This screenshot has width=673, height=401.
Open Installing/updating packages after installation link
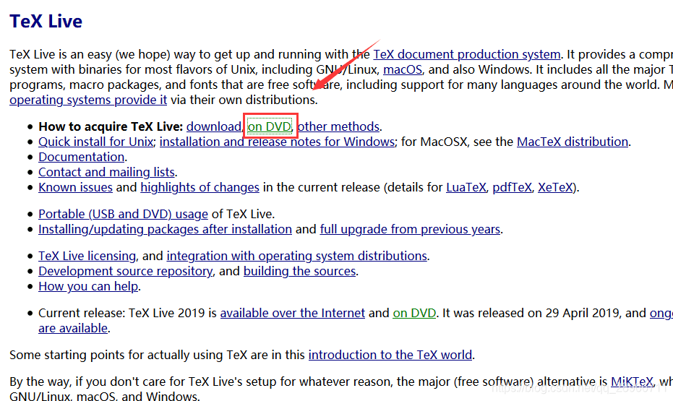click(166, 229)
